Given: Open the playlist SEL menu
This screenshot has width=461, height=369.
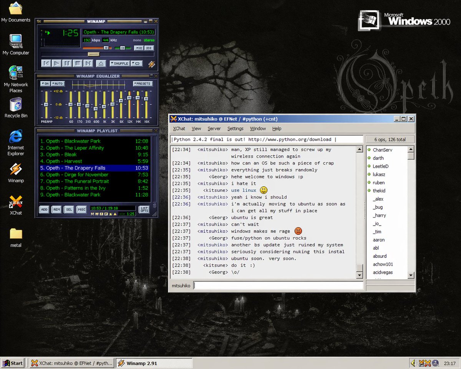Looking at the screenshot, I should click(69, 209).
